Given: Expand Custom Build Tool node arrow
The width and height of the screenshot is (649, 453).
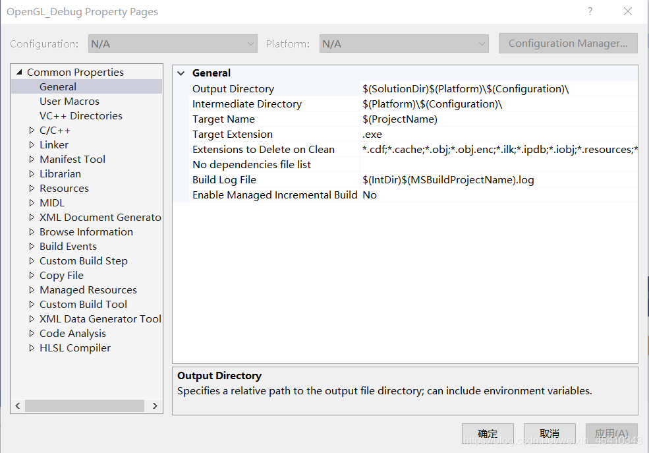Looking at the screenshot, I should point(32,304).
